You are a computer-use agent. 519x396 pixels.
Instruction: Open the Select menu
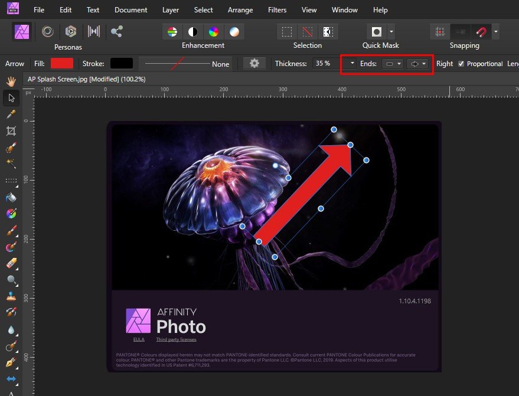pyautogui.click(x=203, y=10)
